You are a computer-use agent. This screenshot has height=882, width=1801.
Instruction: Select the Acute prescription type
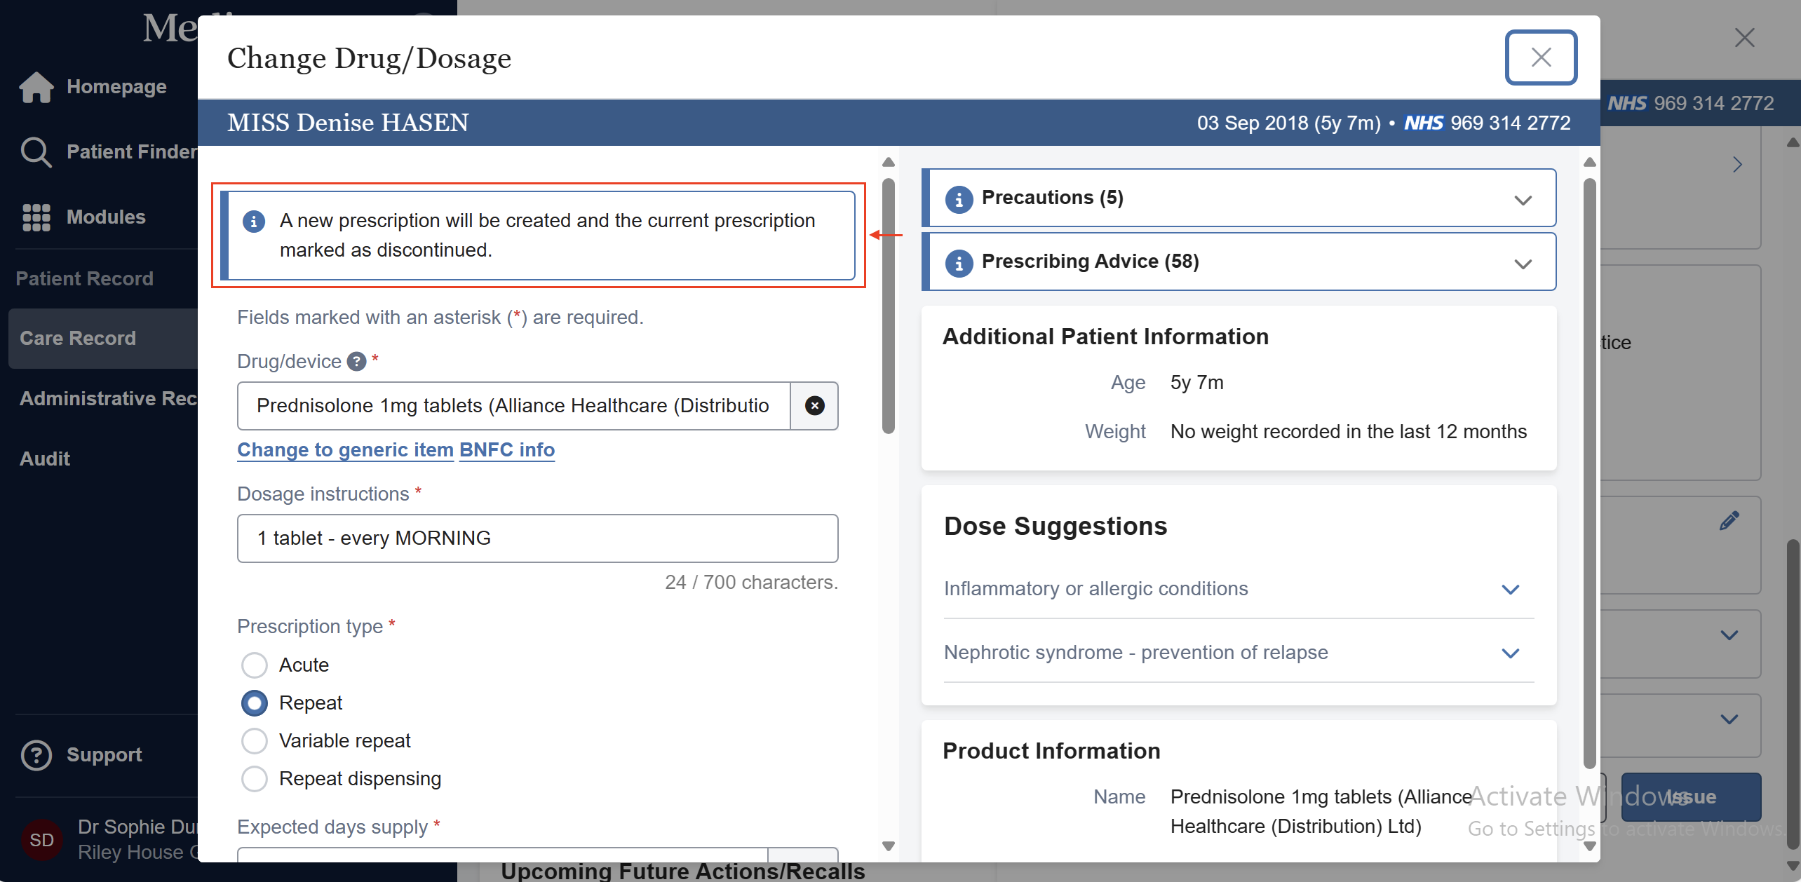pos(255,665)
